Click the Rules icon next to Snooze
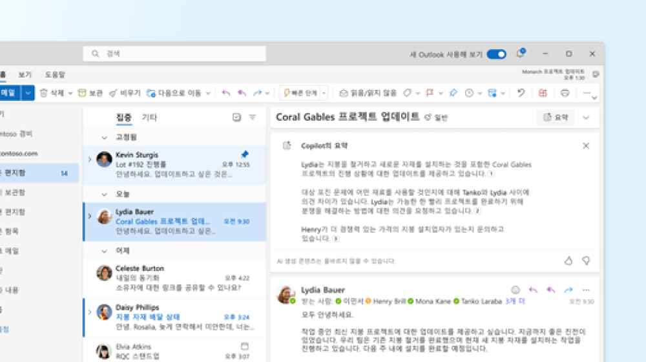This screenshot has height=362, width=646. [x=492, y=93]
